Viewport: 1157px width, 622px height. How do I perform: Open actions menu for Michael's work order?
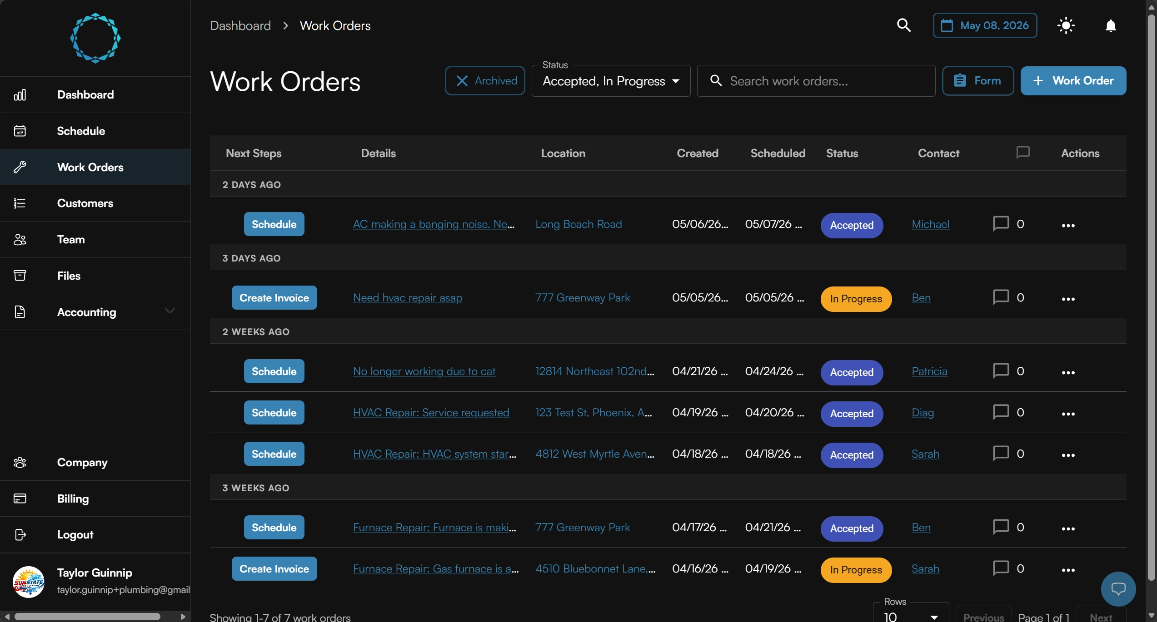click(1068, 226)
